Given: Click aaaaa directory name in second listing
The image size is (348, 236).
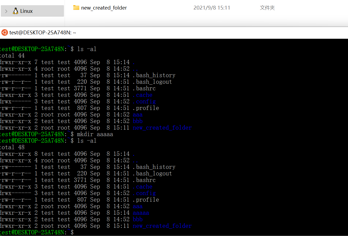Looking at the screenshot, I should tap(141, 213).
